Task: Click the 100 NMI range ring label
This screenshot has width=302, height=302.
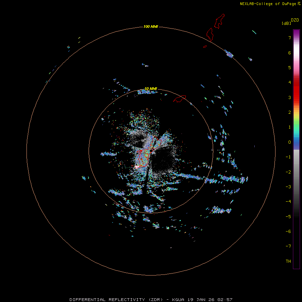Action: 151,27
